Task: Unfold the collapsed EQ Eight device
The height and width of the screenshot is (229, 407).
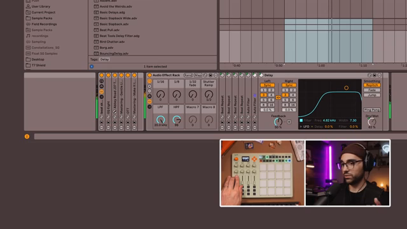Action: tap(108, 127)
